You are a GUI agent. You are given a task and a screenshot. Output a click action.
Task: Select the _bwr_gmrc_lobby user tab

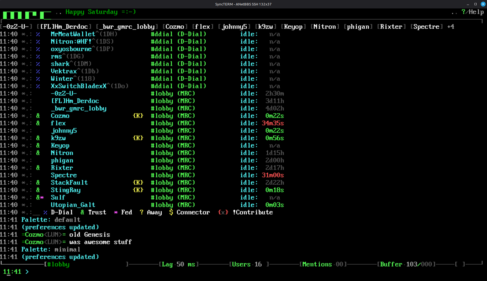pos(127,27)
